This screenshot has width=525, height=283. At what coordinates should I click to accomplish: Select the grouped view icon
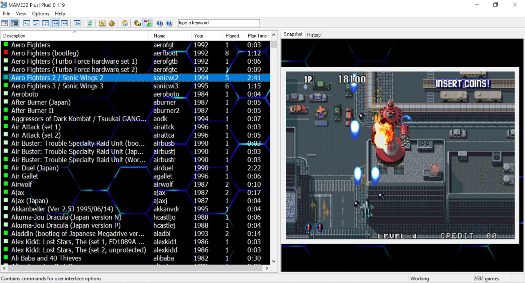click(x=64, y=23)
